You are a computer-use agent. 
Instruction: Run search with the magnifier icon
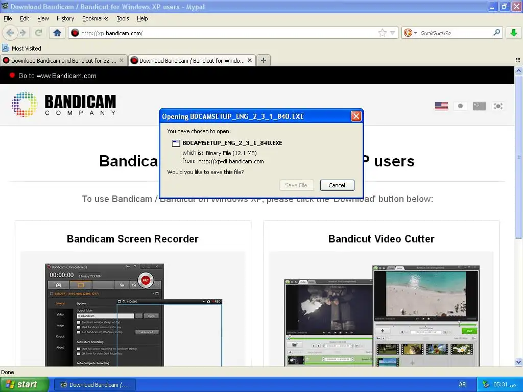(x=496, y=32)
